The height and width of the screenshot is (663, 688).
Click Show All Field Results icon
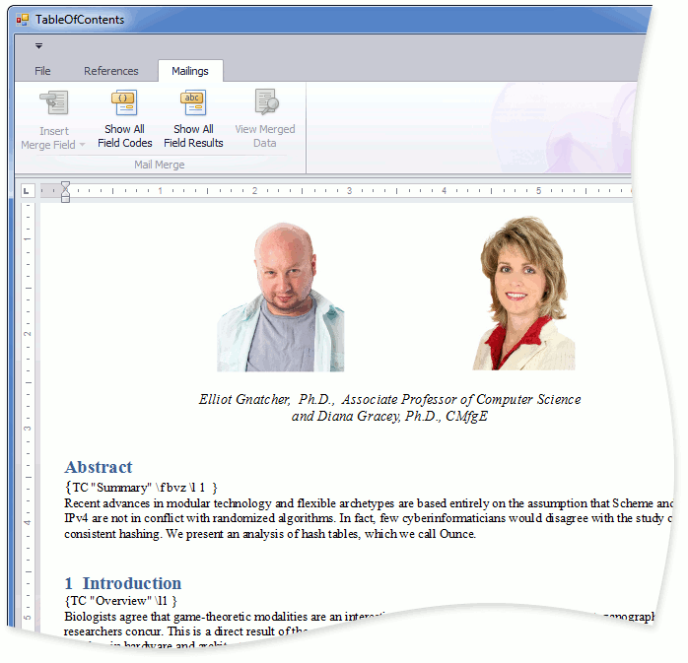click(x=193, y=102)
